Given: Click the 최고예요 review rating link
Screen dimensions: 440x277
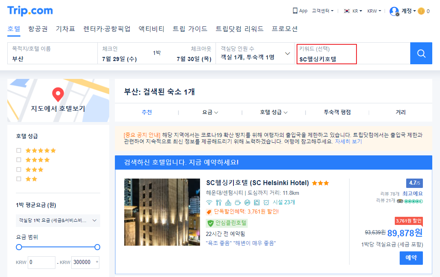Looking at the screenshot, I should [x=412, y=194].
